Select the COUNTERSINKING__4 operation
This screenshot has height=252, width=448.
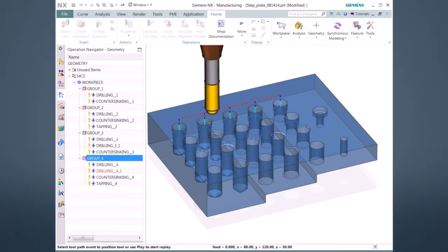point(115,177)
